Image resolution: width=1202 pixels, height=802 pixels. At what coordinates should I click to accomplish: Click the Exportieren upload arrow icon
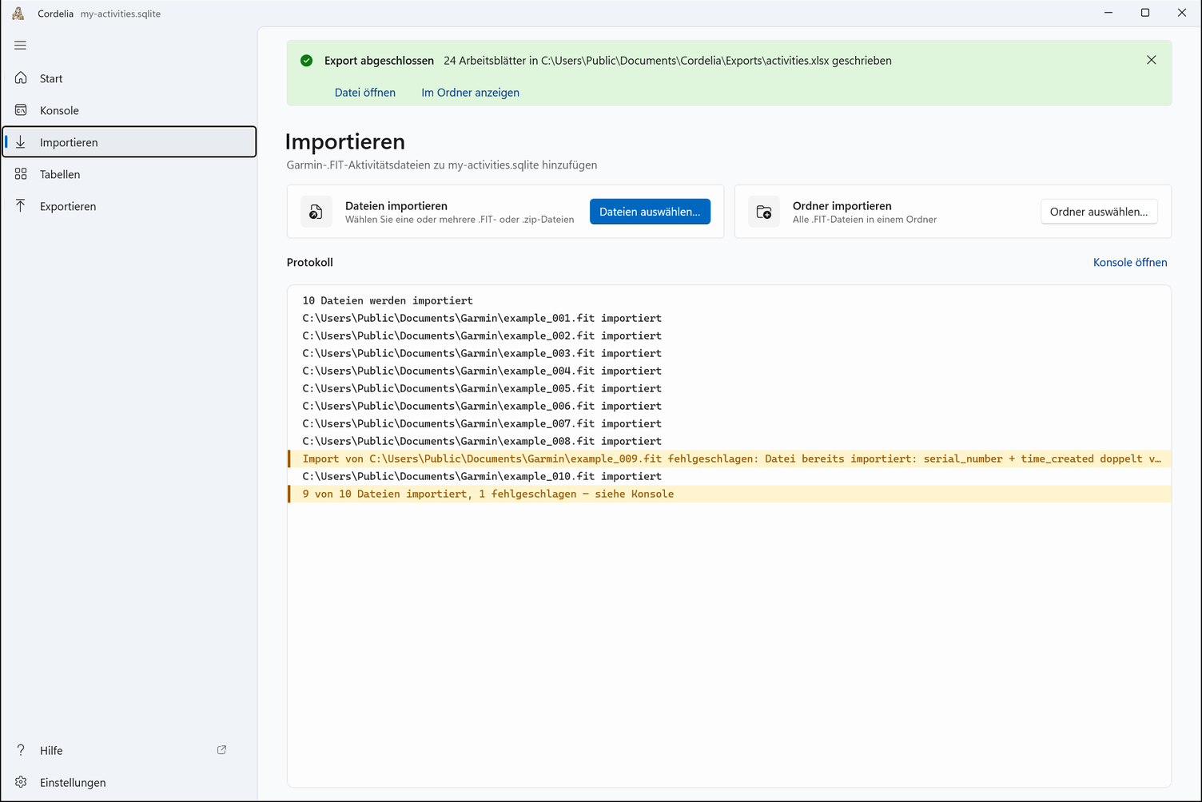(21, 206)
